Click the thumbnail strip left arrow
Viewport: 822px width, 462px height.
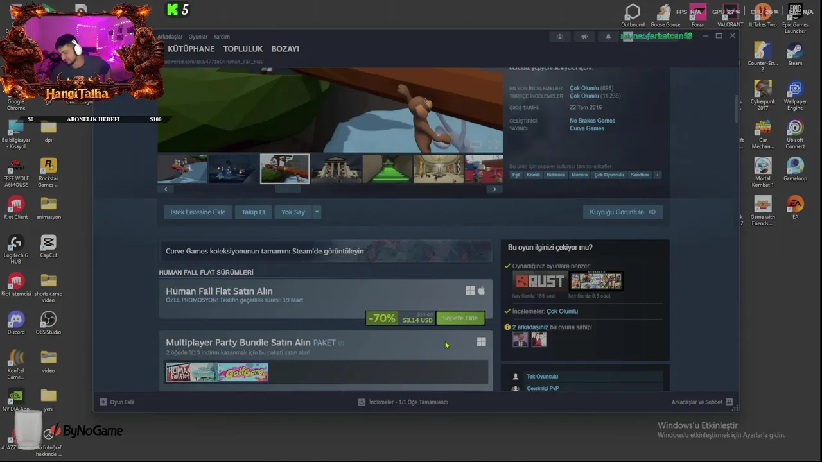pyautogui.click(x=166, y=189)
